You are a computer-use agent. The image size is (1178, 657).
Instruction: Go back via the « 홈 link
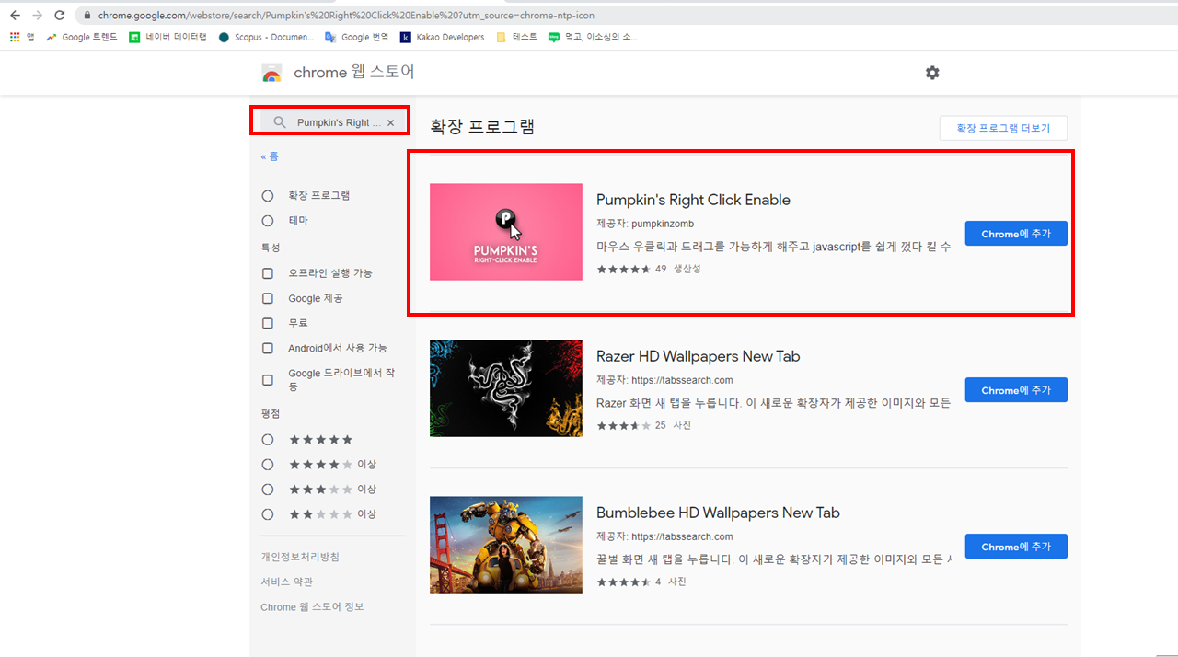click(270, 156)
